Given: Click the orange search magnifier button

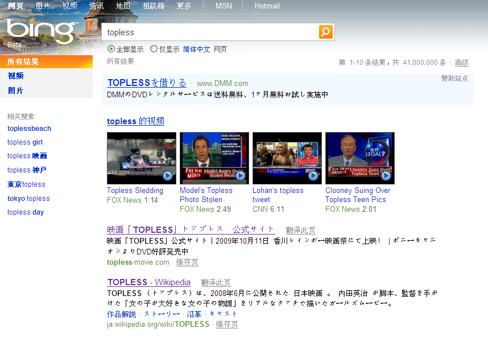Looking at the screenshot, I should point(326,32).
